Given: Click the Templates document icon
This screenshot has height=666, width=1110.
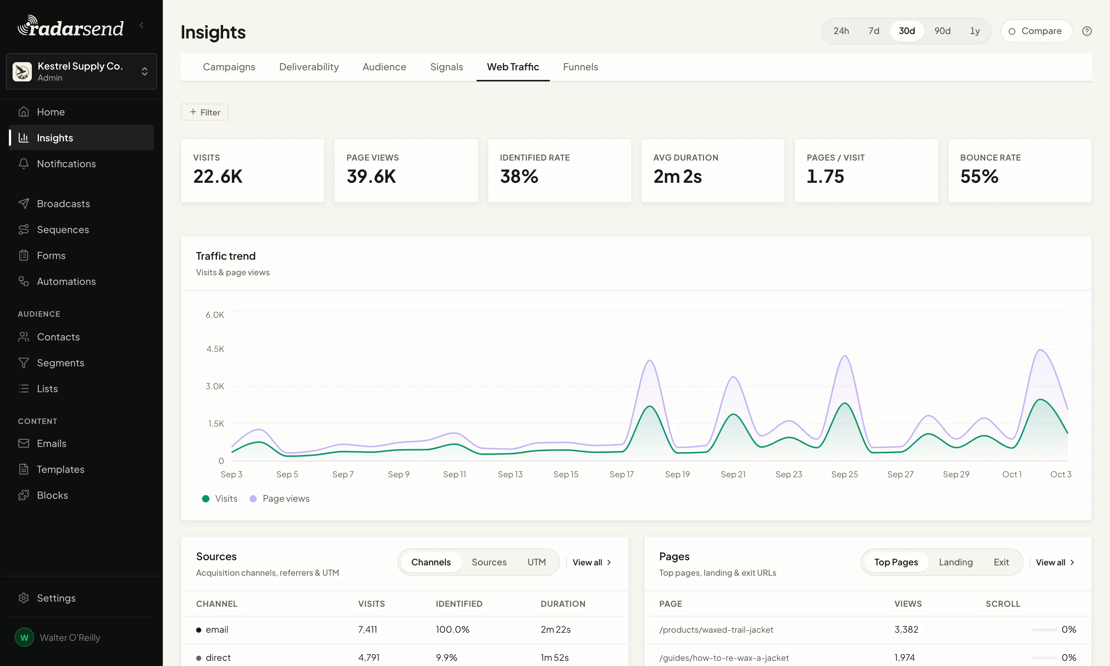Looking at the screenshot, I should click(x=24, y=470).
